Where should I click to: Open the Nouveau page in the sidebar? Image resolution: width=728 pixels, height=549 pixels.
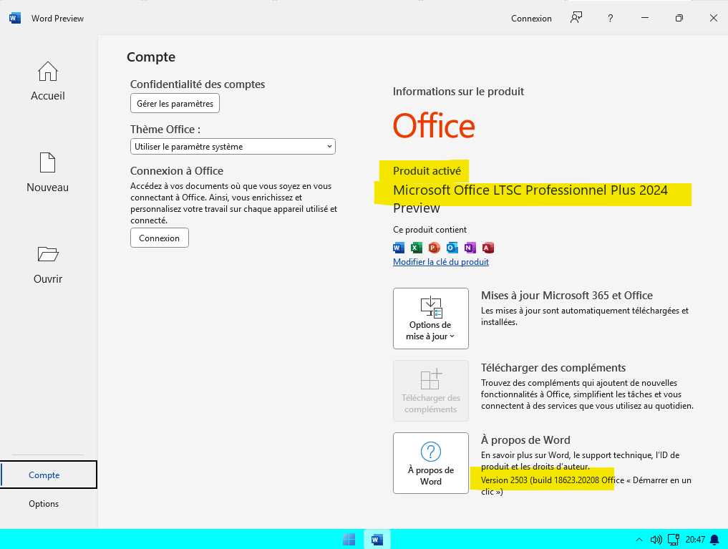48,173
